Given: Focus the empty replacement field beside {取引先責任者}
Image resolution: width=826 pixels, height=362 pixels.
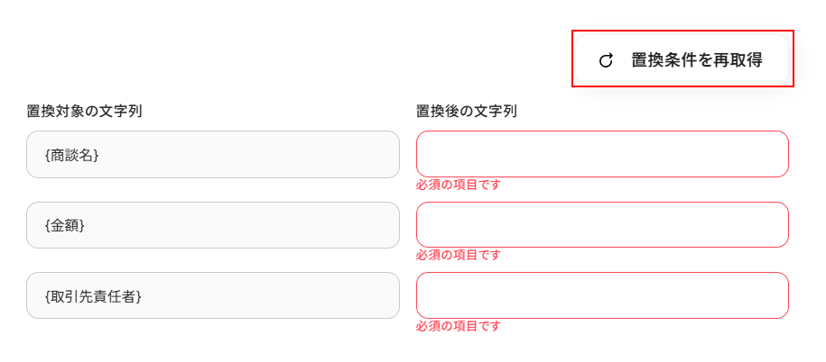Looking at the screenshot, I should coord(602,294).
